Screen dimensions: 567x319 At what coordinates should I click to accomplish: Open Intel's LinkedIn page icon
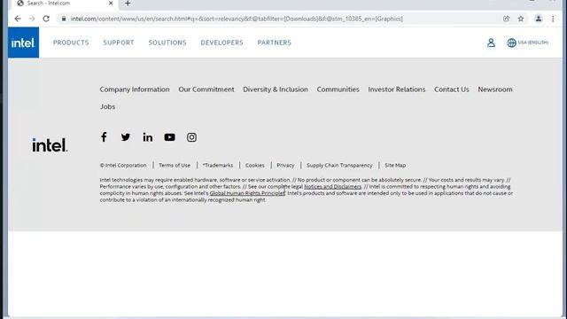point(148,137)
